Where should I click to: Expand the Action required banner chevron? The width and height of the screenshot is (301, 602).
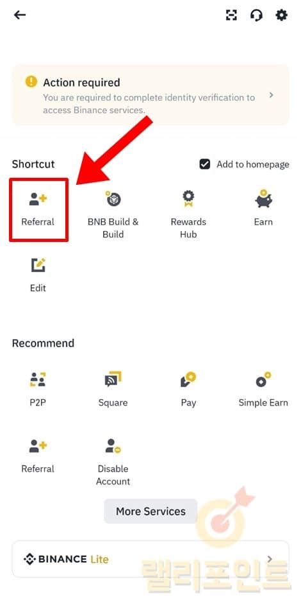click(x=271, y=95)
